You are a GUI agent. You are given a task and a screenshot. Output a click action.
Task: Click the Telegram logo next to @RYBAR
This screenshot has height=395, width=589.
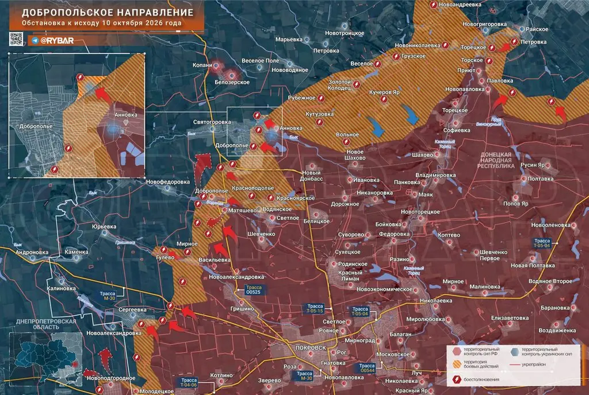[35, 40]
